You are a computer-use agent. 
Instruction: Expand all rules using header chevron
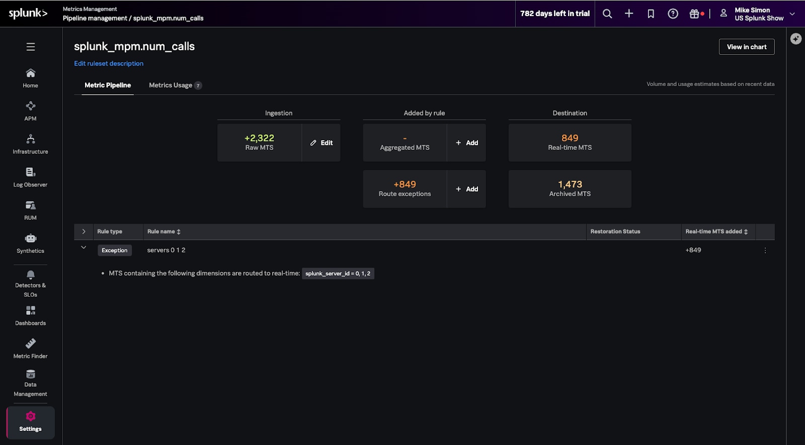84,232
